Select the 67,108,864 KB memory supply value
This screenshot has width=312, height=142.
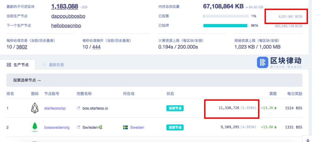[223, 6]
